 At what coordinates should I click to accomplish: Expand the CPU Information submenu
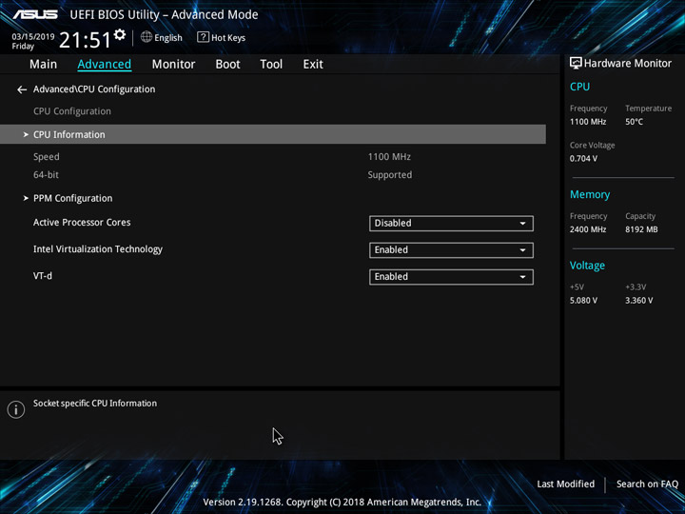(x=273, y=134)
